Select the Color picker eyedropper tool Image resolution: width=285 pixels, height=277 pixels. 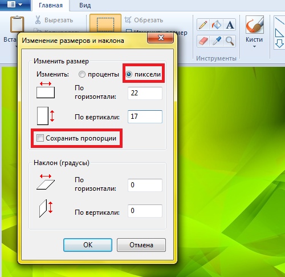point(217,41)
